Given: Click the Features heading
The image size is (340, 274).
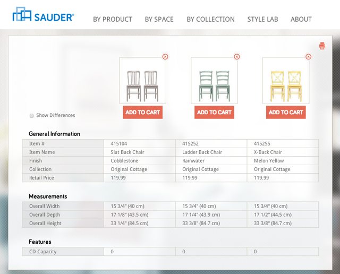Looking at the screenshot, I should 40,242.
